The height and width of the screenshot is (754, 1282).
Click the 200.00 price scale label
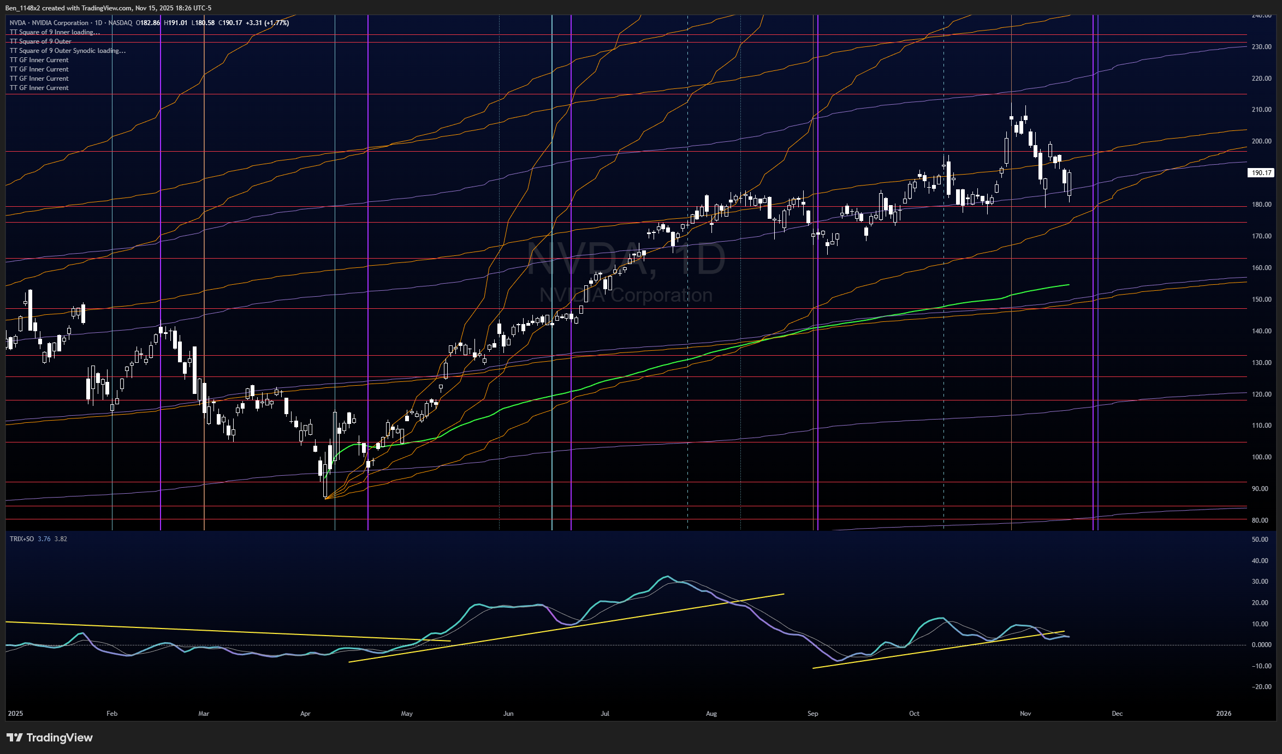click(x=1261, y=141)
